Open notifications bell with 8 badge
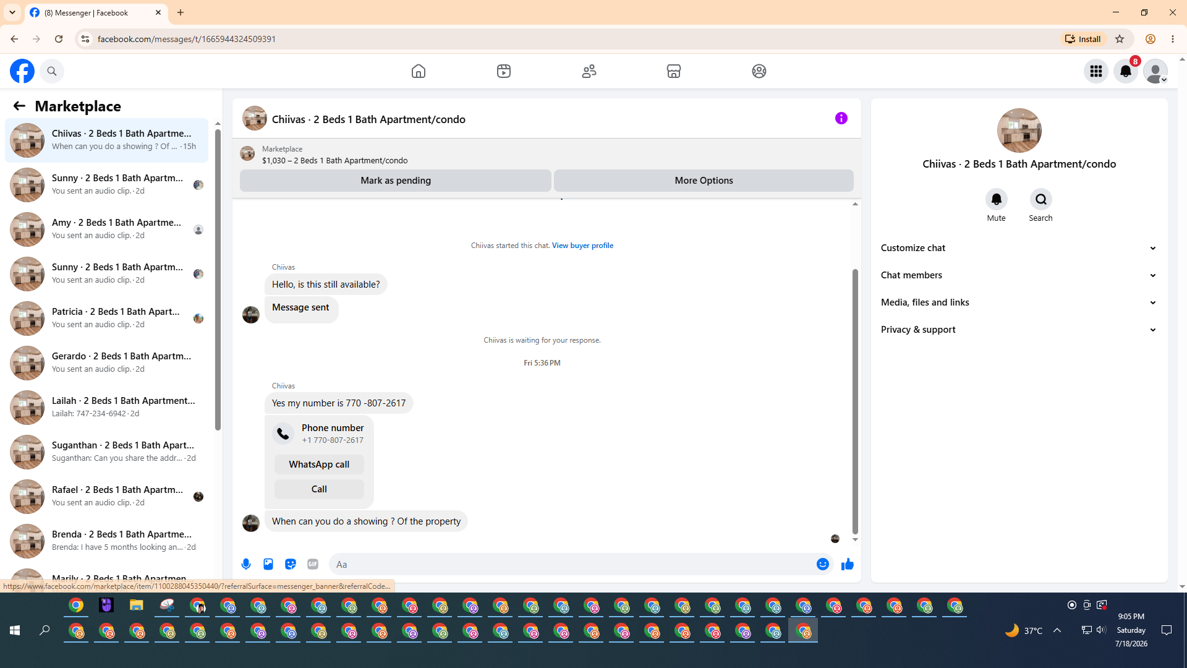The width and height of the screenshot is (1187, 668). pos(1126,71)
